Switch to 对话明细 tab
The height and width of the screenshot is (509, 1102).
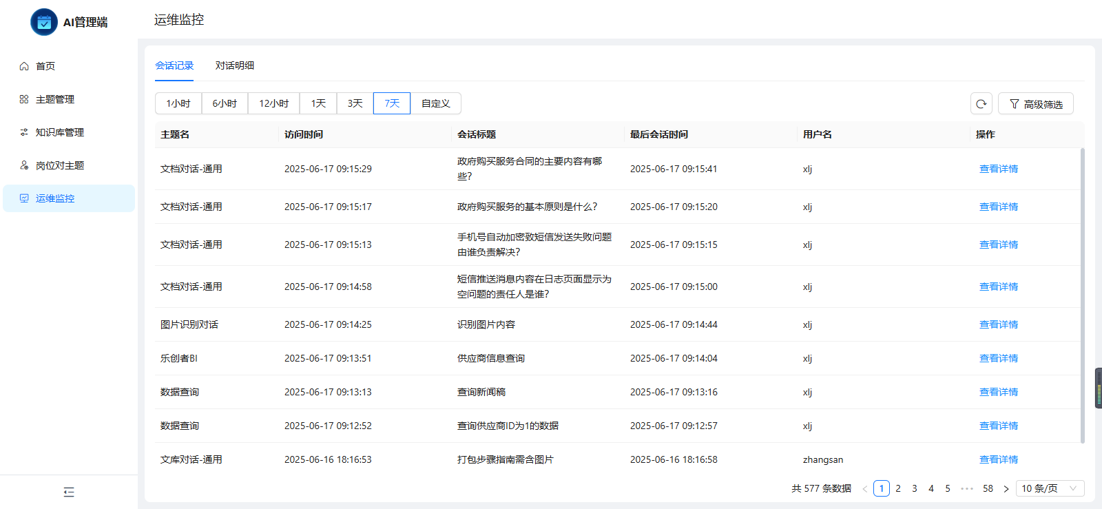(x=235, y=65)
